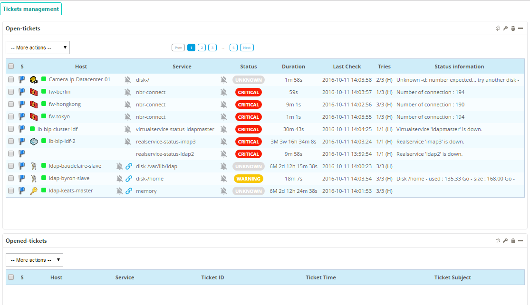
Task: Click the WARNING status badge for ldap-byron-slave
Action: click(248, 179)
